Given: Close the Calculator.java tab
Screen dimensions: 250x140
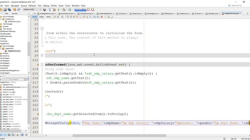Looking at the screenshot, I should [220, 14].
